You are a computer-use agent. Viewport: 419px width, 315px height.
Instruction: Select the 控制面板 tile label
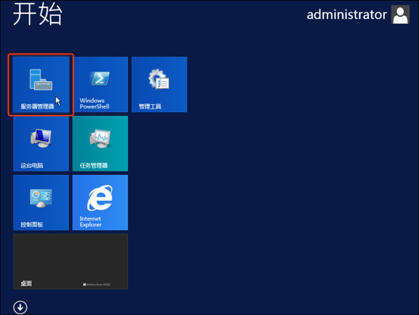click(31, 224)
